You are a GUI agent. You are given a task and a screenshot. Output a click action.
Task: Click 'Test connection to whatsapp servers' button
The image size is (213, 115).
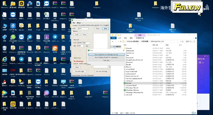coord(106,55)
